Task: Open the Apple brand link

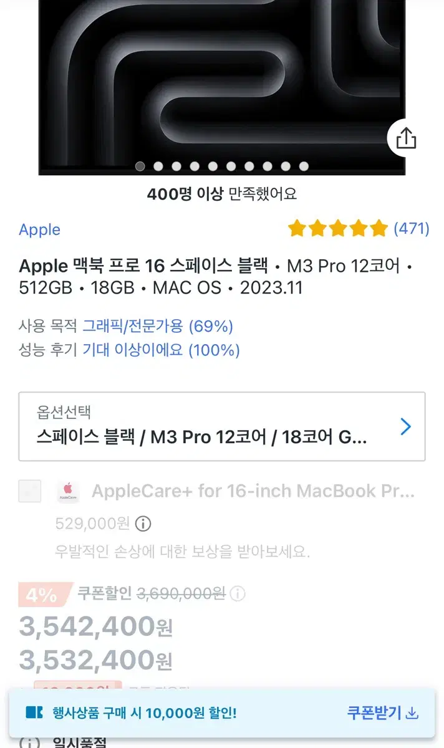Action: (x=39, y=229)
